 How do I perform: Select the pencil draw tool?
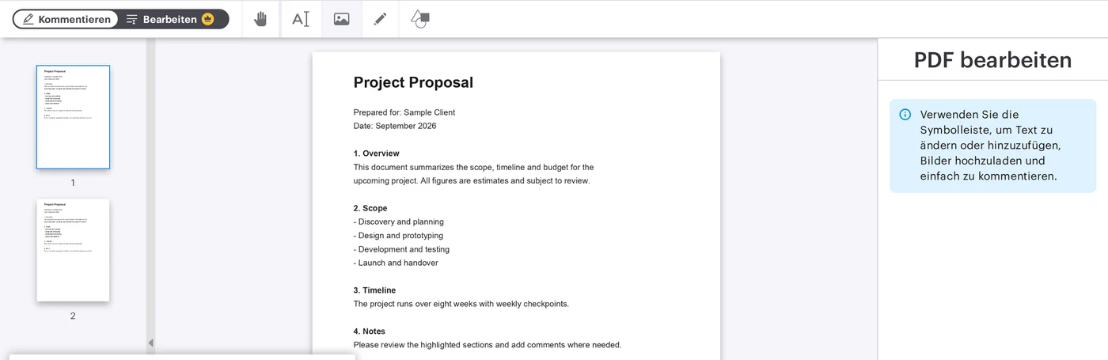[381, 19]
